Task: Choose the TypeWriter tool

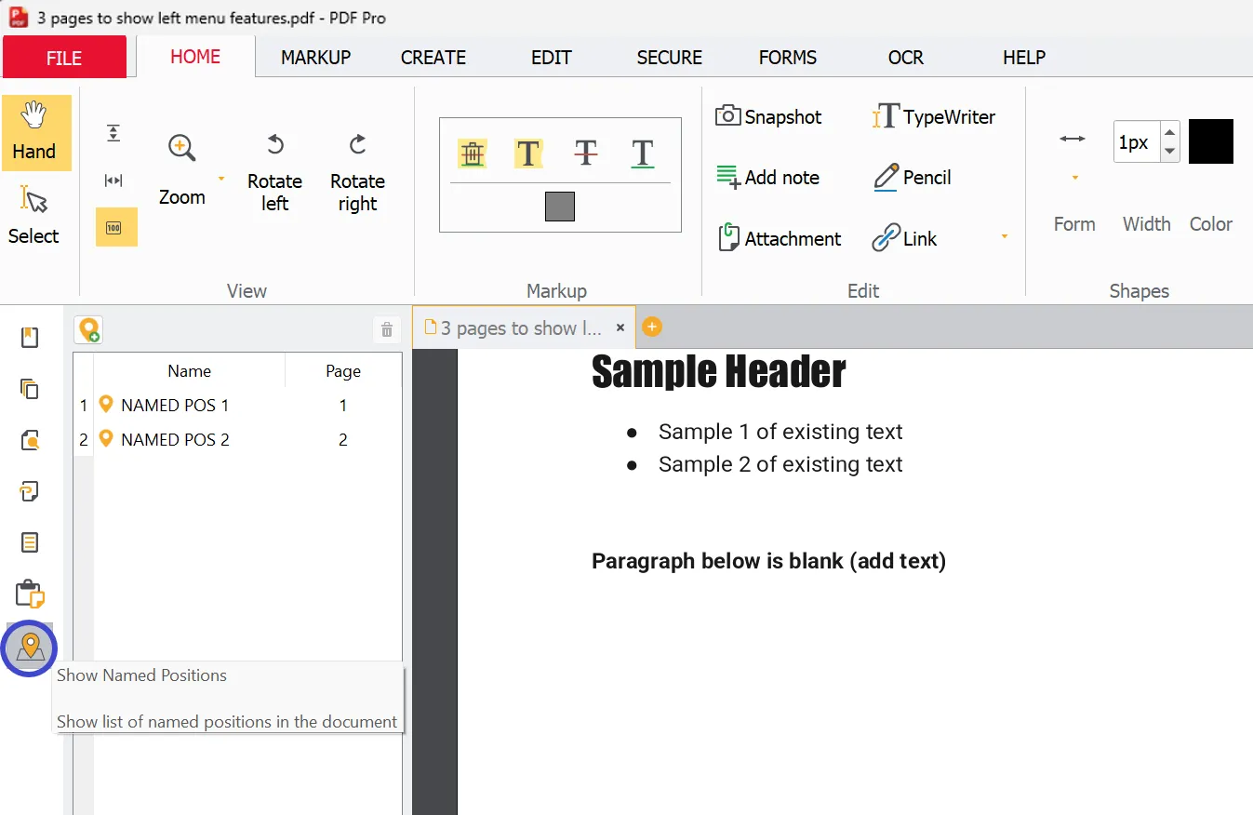Action: pyautogui.click(x=934, y=116)
